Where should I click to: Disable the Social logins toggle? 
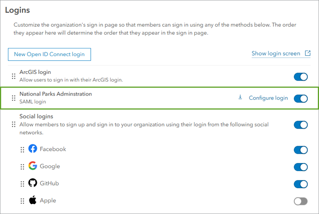point(300,125)
